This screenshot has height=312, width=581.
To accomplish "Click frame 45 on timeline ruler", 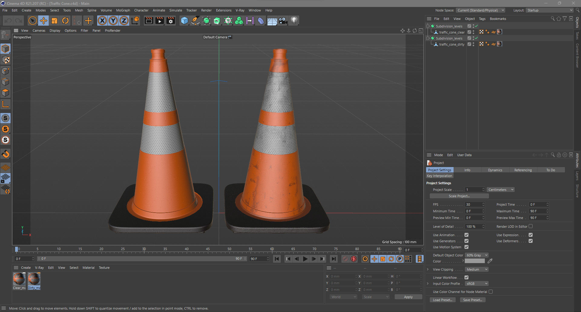I will [x=208, y=249].
